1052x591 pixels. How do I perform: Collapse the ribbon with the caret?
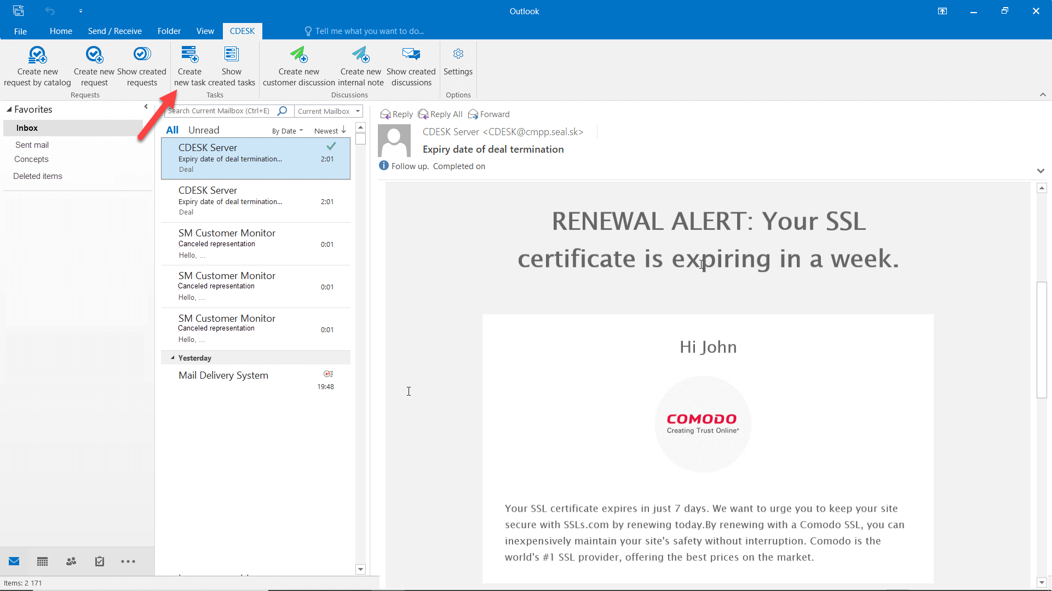1043,95
